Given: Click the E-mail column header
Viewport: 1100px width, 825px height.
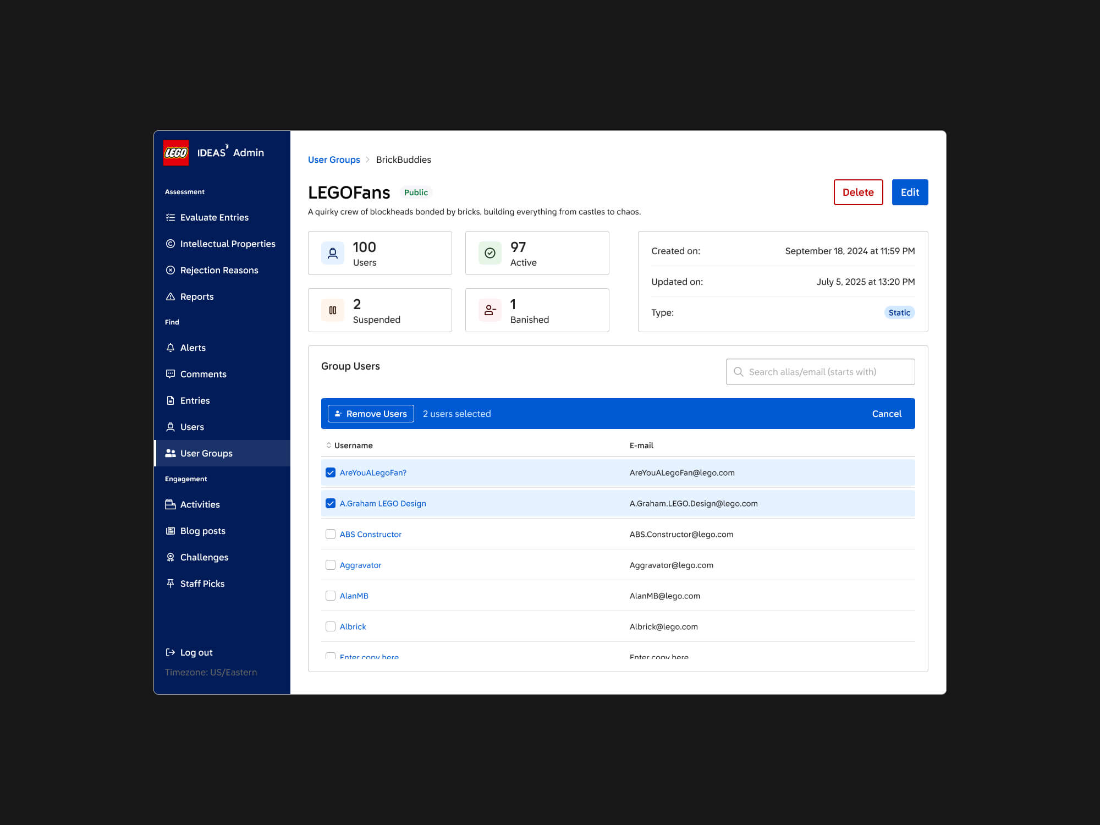Looking at the screenshot, I should click(641, 446).
